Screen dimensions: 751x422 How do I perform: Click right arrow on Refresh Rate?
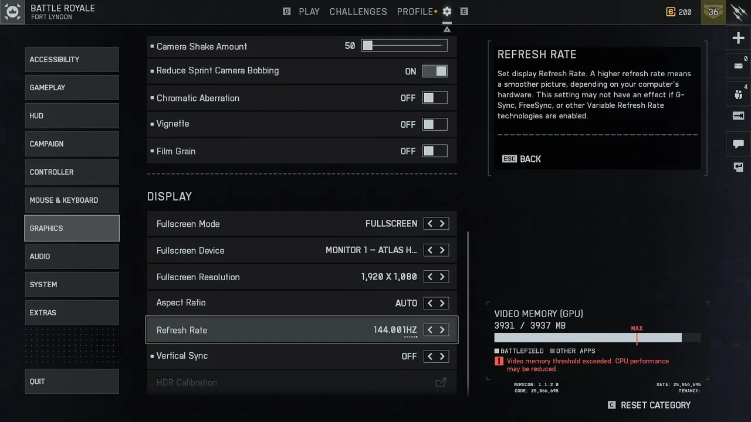[442, 330]
